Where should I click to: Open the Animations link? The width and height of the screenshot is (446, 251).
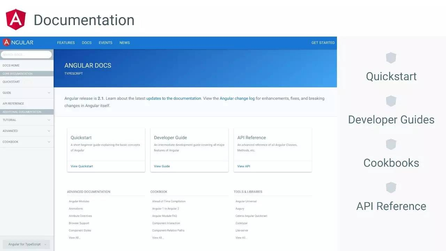76,209
